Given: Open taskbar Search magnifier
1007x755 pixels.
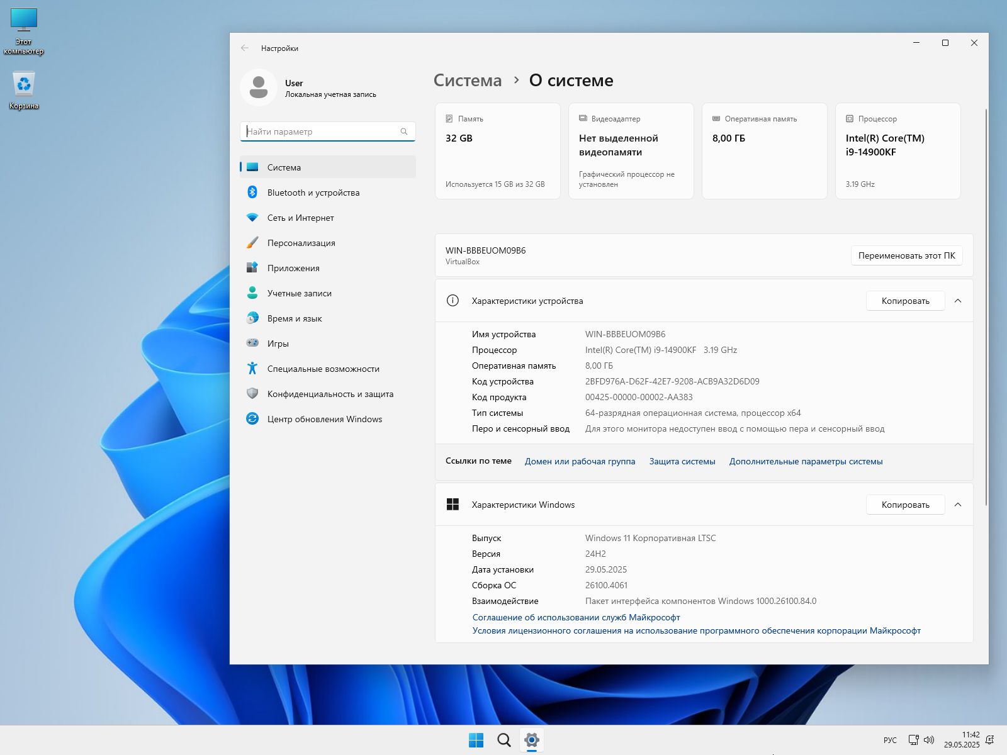Looking at the screenshot, I should click(504, 741).
